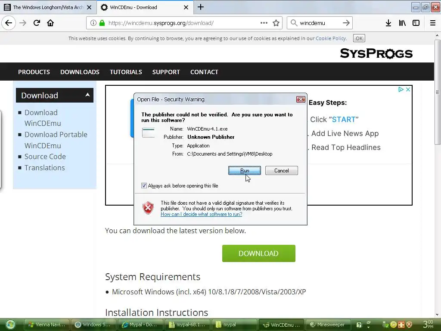Click the red shield warning icon

tap(148, 208)
